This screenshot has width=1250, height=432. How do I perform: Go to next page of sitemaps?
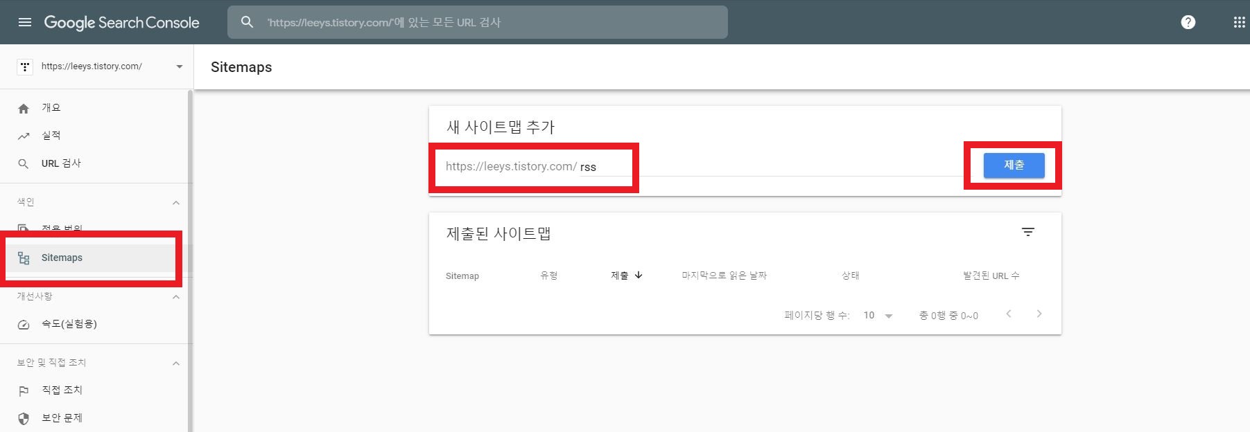pos(1039,314)
